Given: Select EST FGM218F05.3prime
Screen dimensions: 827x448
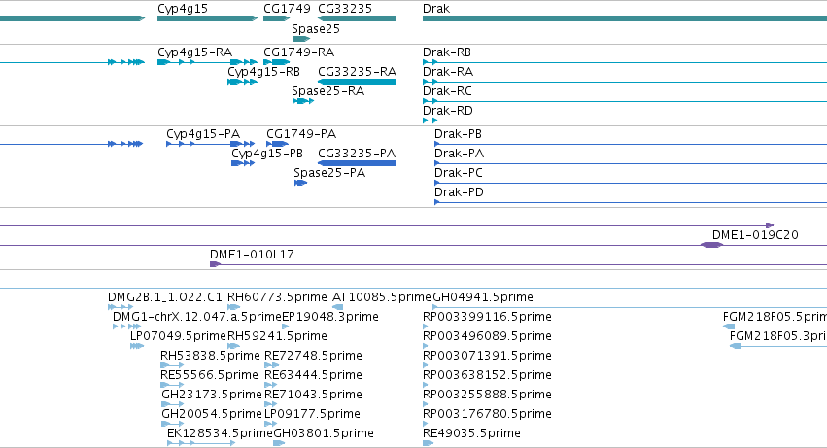Looking at the screenshot, I should (x=778, y=346).
